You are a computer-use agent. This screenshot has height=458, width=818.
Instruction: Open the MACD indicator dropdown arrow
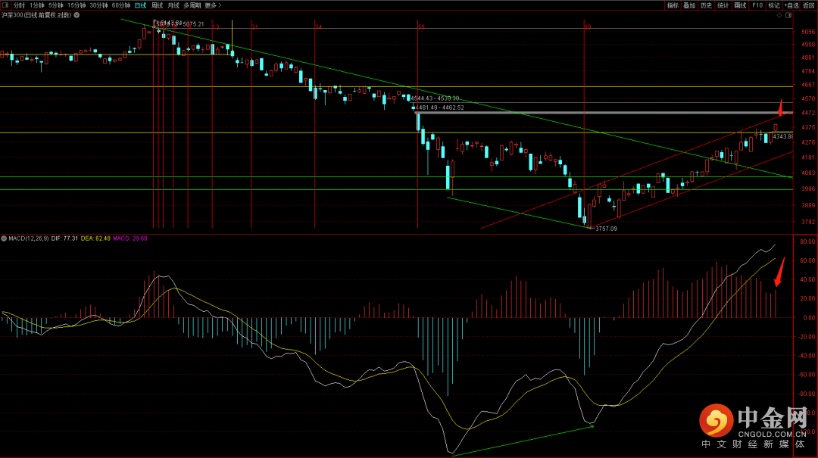[x=4, y=238]
